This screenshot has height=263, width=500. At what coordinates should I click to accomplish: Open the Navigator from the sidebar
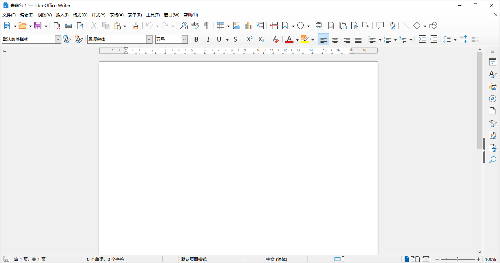click(492, 98)
